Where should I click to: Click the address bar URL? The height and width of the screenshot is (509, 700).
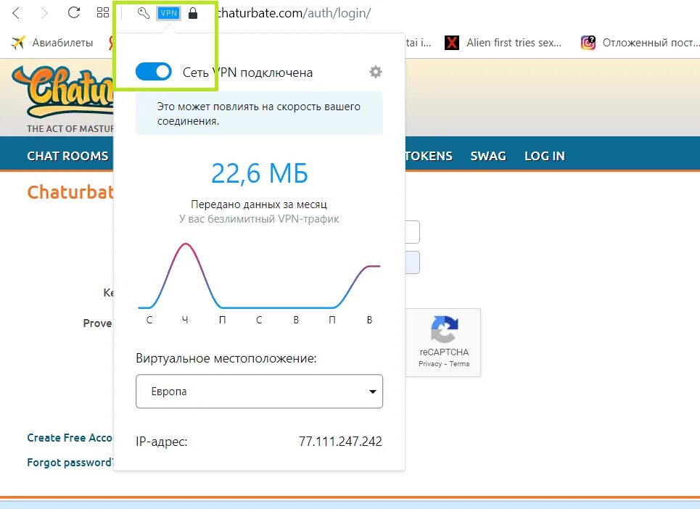294,13
